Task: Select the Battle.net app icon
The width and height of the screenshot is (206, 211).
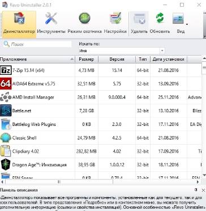Action: click(6, 111)
